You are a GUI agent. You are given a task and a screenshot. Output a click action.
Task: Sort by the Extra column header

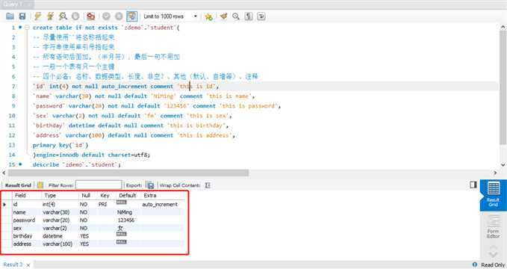pyautogui.click(x=150, y=196)
